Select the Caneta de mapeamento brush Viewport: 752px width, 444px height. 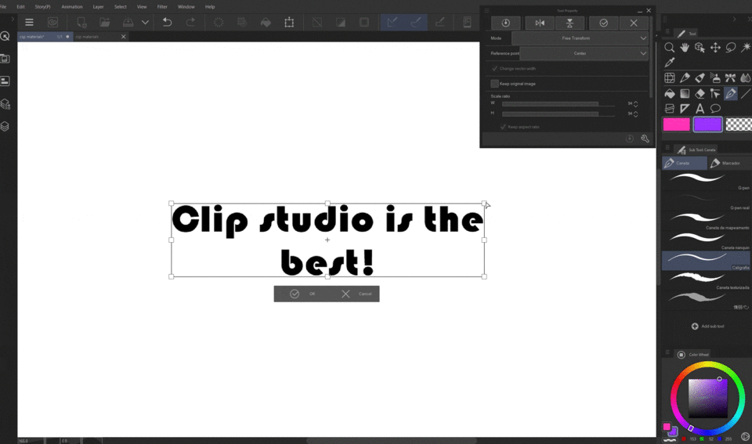point(706,221)
